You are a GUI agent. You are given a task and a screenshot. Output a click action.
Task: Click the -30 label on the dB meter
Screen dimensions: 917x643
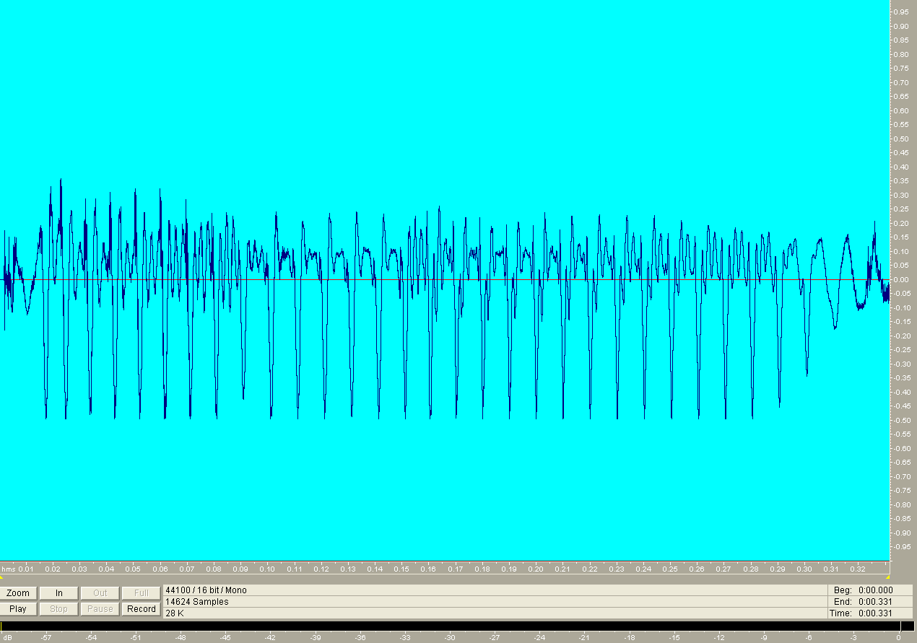pyautogui.click(x=450, y=638)
